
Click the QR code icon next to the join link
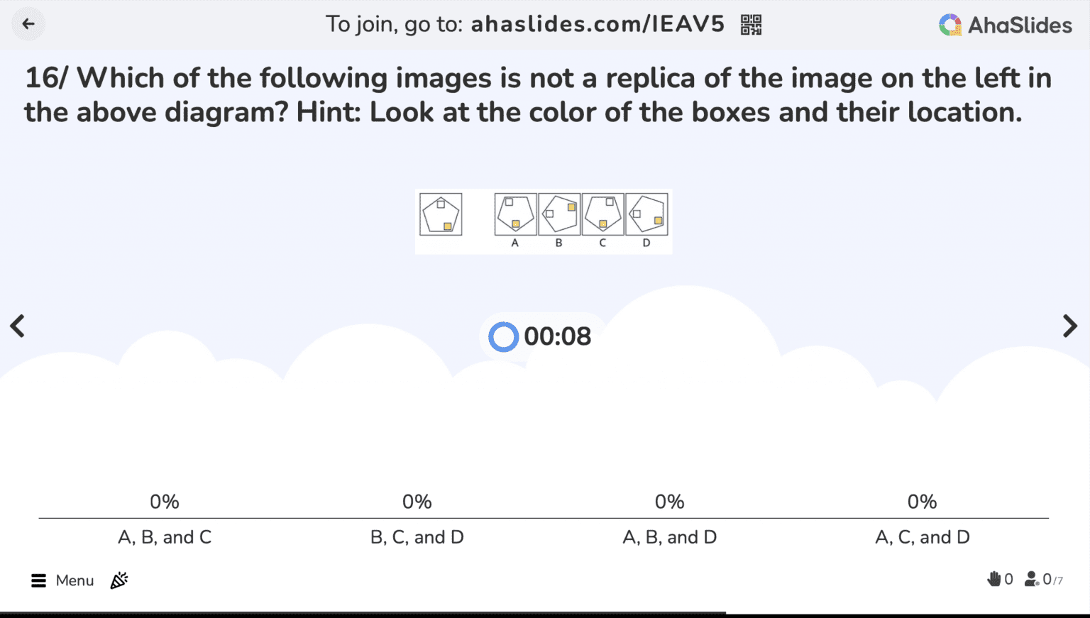click(x=751, y=24)
